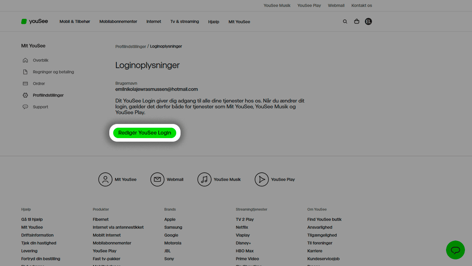Click the Regninger og betaling document icon
This screenshot has height=266, width=472.
click(26, 72)
